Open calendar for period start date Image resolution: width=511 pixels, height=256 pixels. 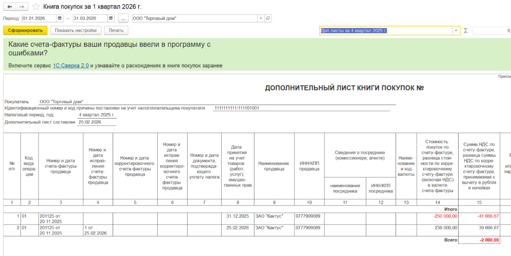coord(60,18)
